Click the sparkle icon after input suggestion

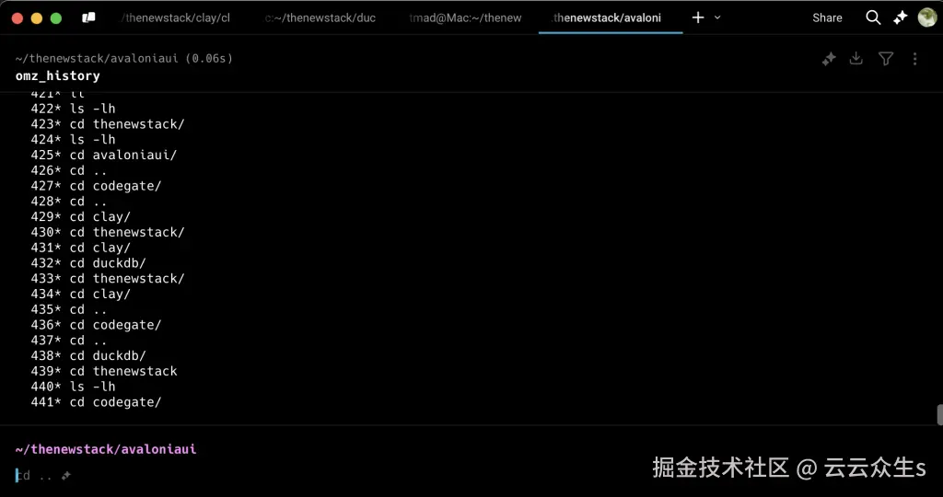[x=66, y=475]
